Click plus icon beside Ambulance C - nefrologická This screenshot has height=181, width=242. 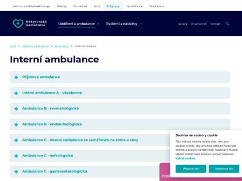16,156
